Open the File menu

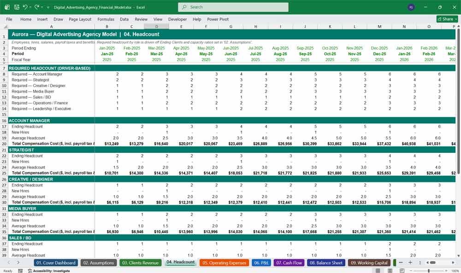tap(9, 19)
